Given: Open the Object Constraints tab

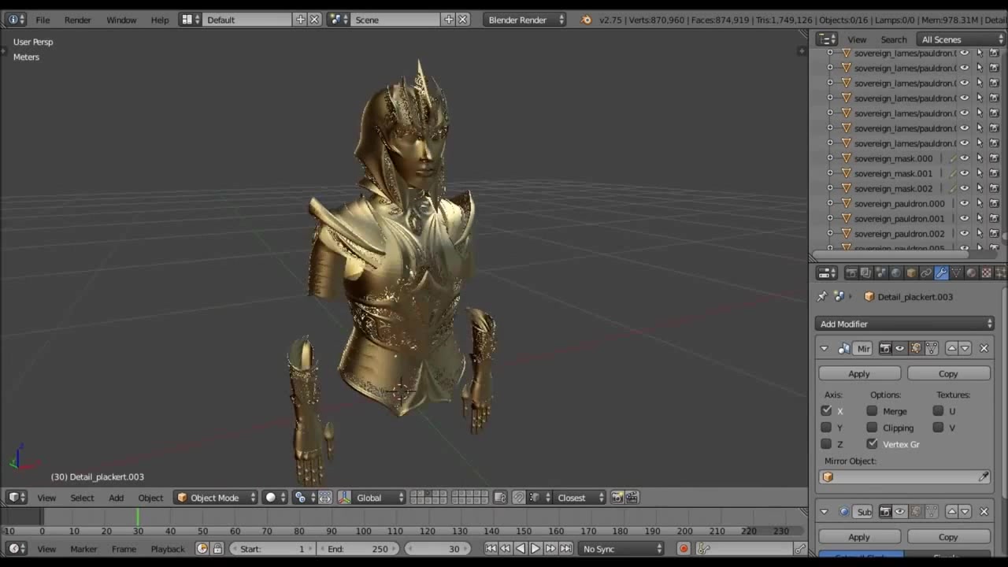Looking at the screenshot, I should click(926, 273).
